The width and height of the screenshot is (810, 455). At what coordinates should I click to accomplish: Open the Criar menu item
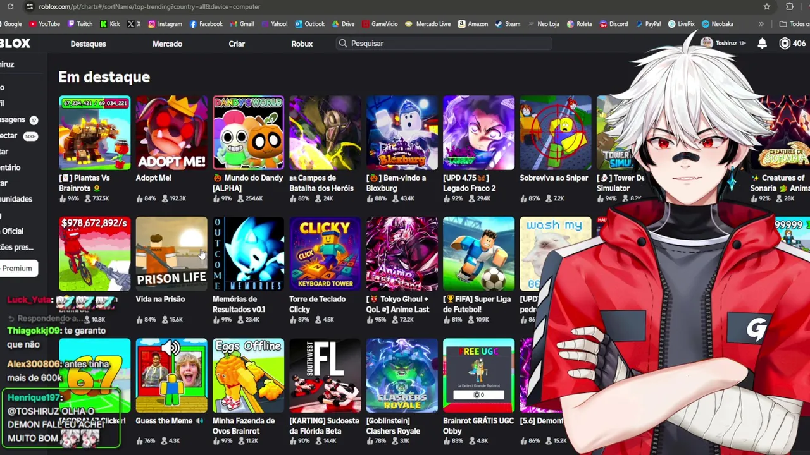pyautogui.click(x=237, y=44)
